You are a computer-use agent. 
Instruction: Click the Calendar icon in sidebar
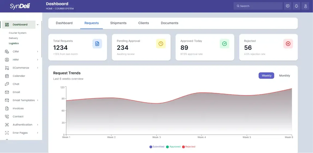pos(7,76)
